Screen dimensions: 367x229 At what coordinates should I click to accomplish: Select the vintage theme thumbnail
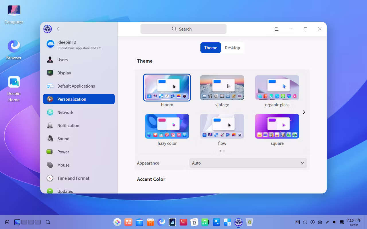click(222, 88)
